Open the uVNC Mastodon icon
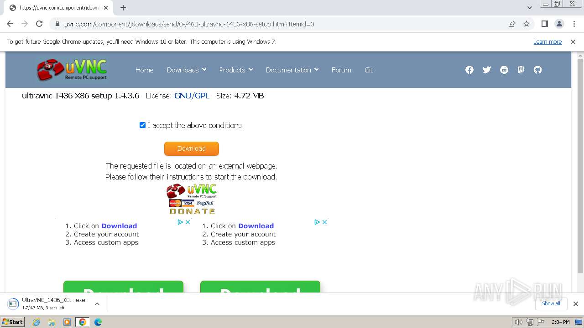 [521, 70]
